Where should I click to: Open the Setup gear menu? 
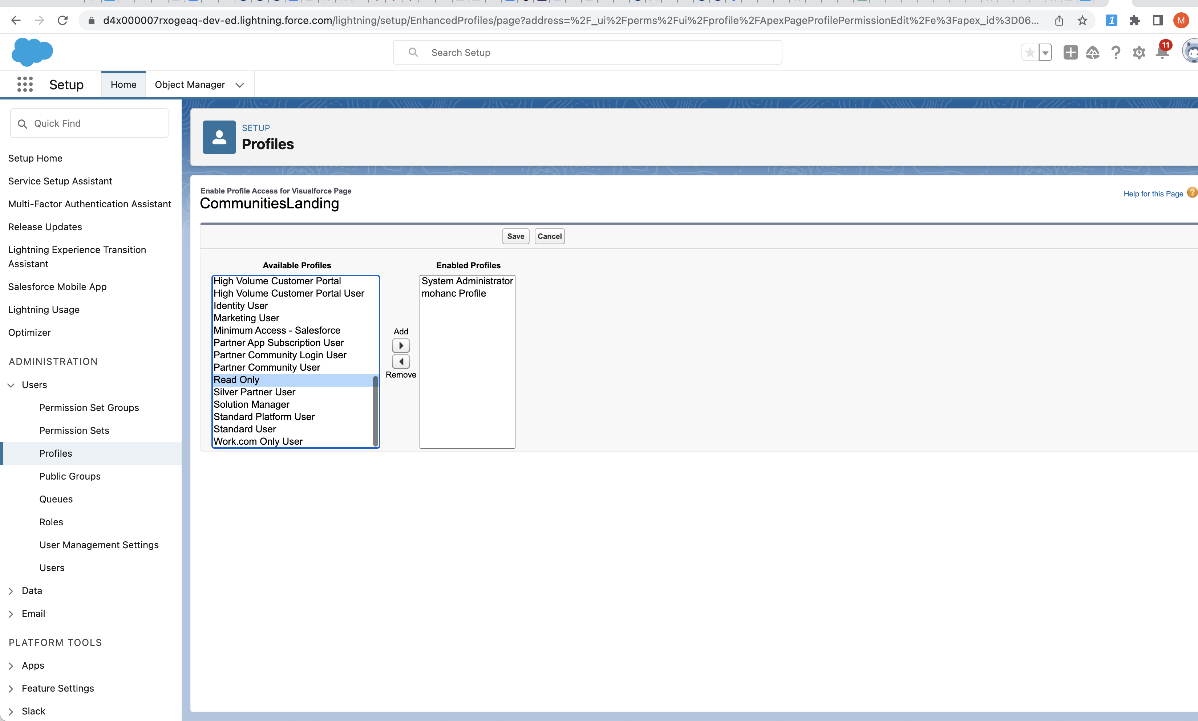(1139, 53)
